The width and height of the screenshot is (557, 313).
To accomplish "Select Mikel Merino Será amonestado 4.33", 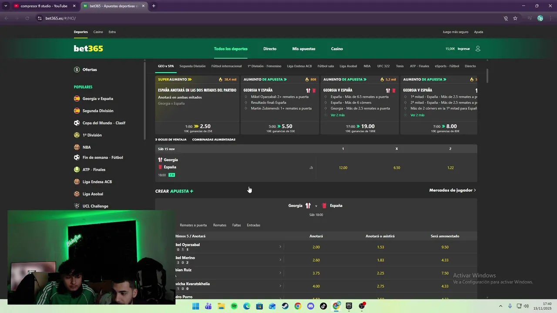I will coord(445,260).
